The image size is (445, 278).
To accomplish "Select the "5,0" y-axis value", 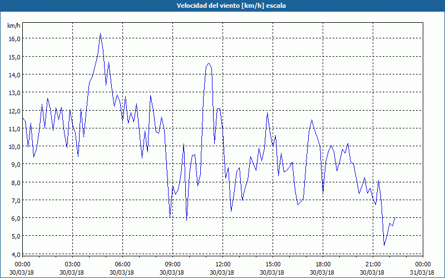I will point(16,236).
